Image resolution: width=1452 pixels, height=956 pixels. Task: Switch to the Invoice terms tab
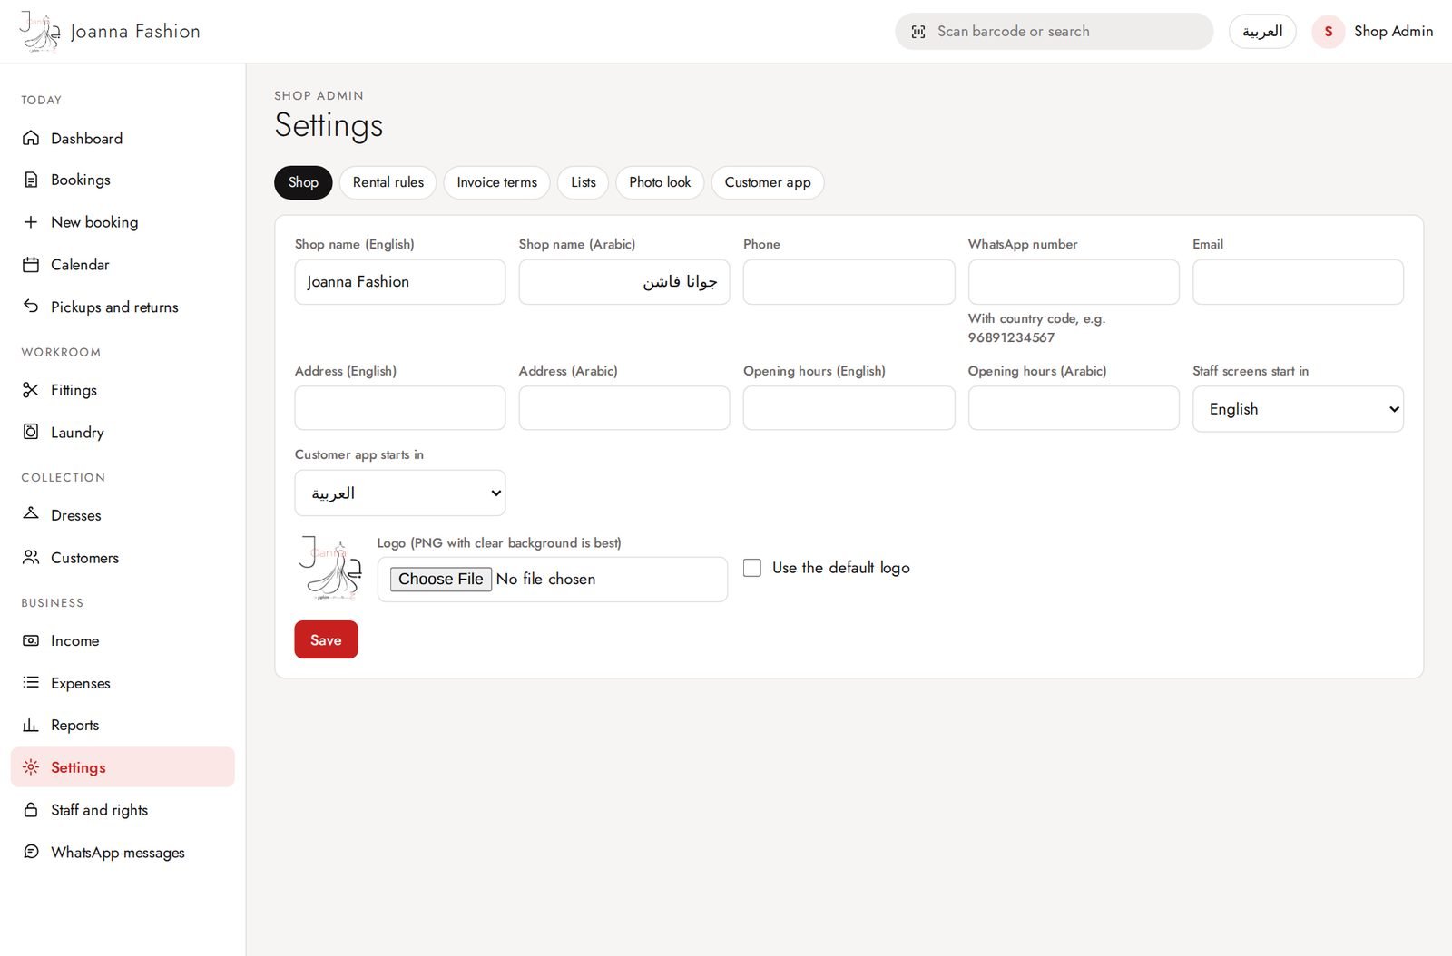pyautogui.click(x=496, y=182)
